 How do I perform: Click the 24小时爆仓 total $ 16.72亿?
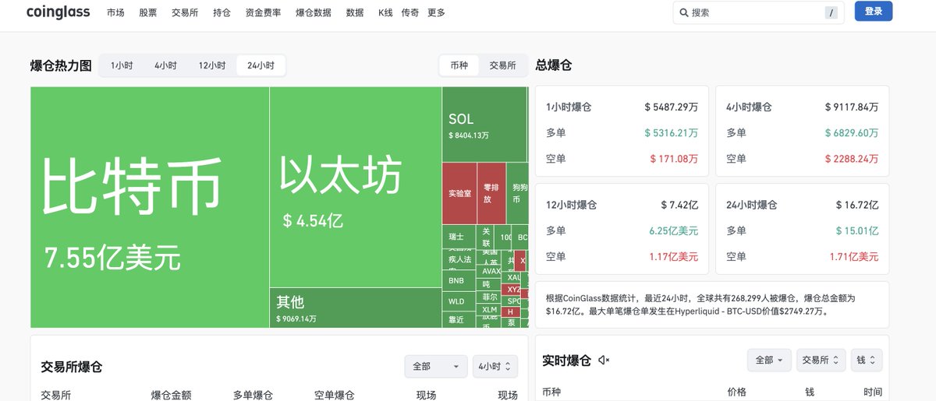point(856,206)
